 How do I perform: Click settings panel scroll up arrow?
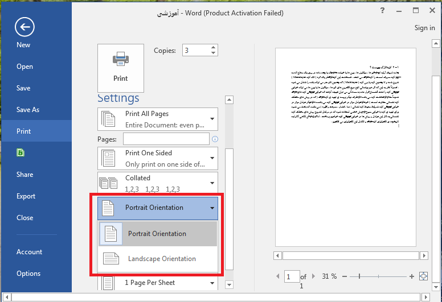pyautogui.click(x=229, y=100)
